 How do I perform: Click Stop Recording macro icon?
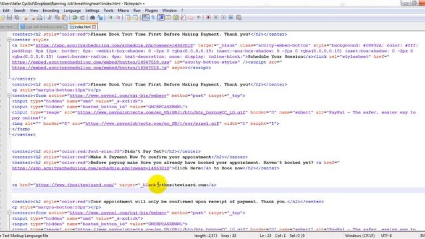(216, 18)
